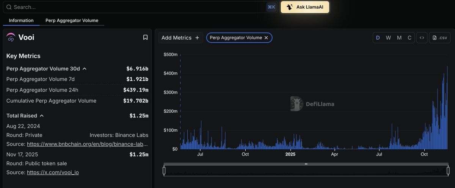Select weekly (W) chart interval
This screenshot has height=188, width=455.
(x=389, y=38)
